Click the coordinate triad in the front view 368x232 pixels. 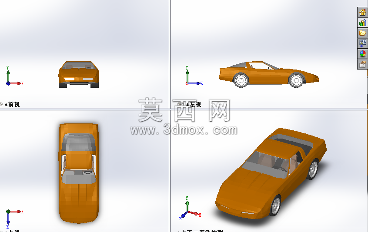click(14, 76)
